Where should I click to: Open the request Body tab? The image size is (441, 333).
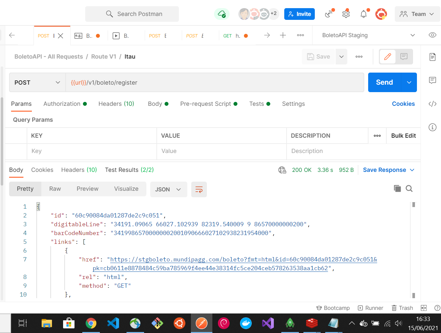point(158,104)
